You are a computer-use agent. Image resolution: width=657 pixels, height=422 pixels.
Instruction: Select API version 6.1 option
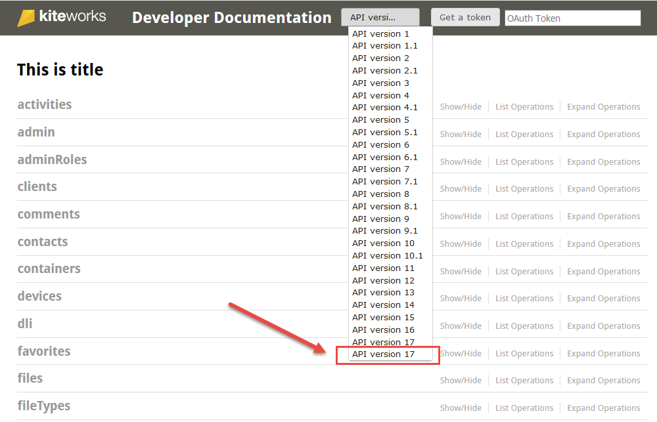[x=385, y=158]
